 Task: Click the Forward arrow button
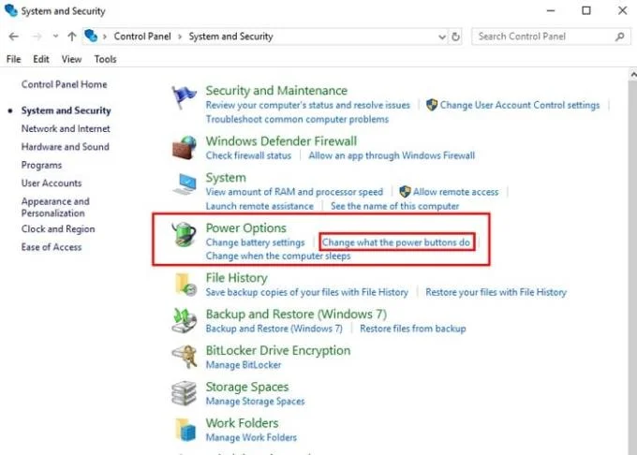[x=37, y=37]
